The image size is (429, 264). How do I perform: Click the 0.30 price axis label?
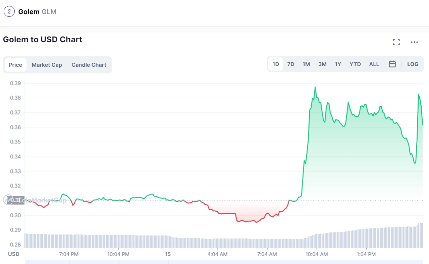click(15, 215)
